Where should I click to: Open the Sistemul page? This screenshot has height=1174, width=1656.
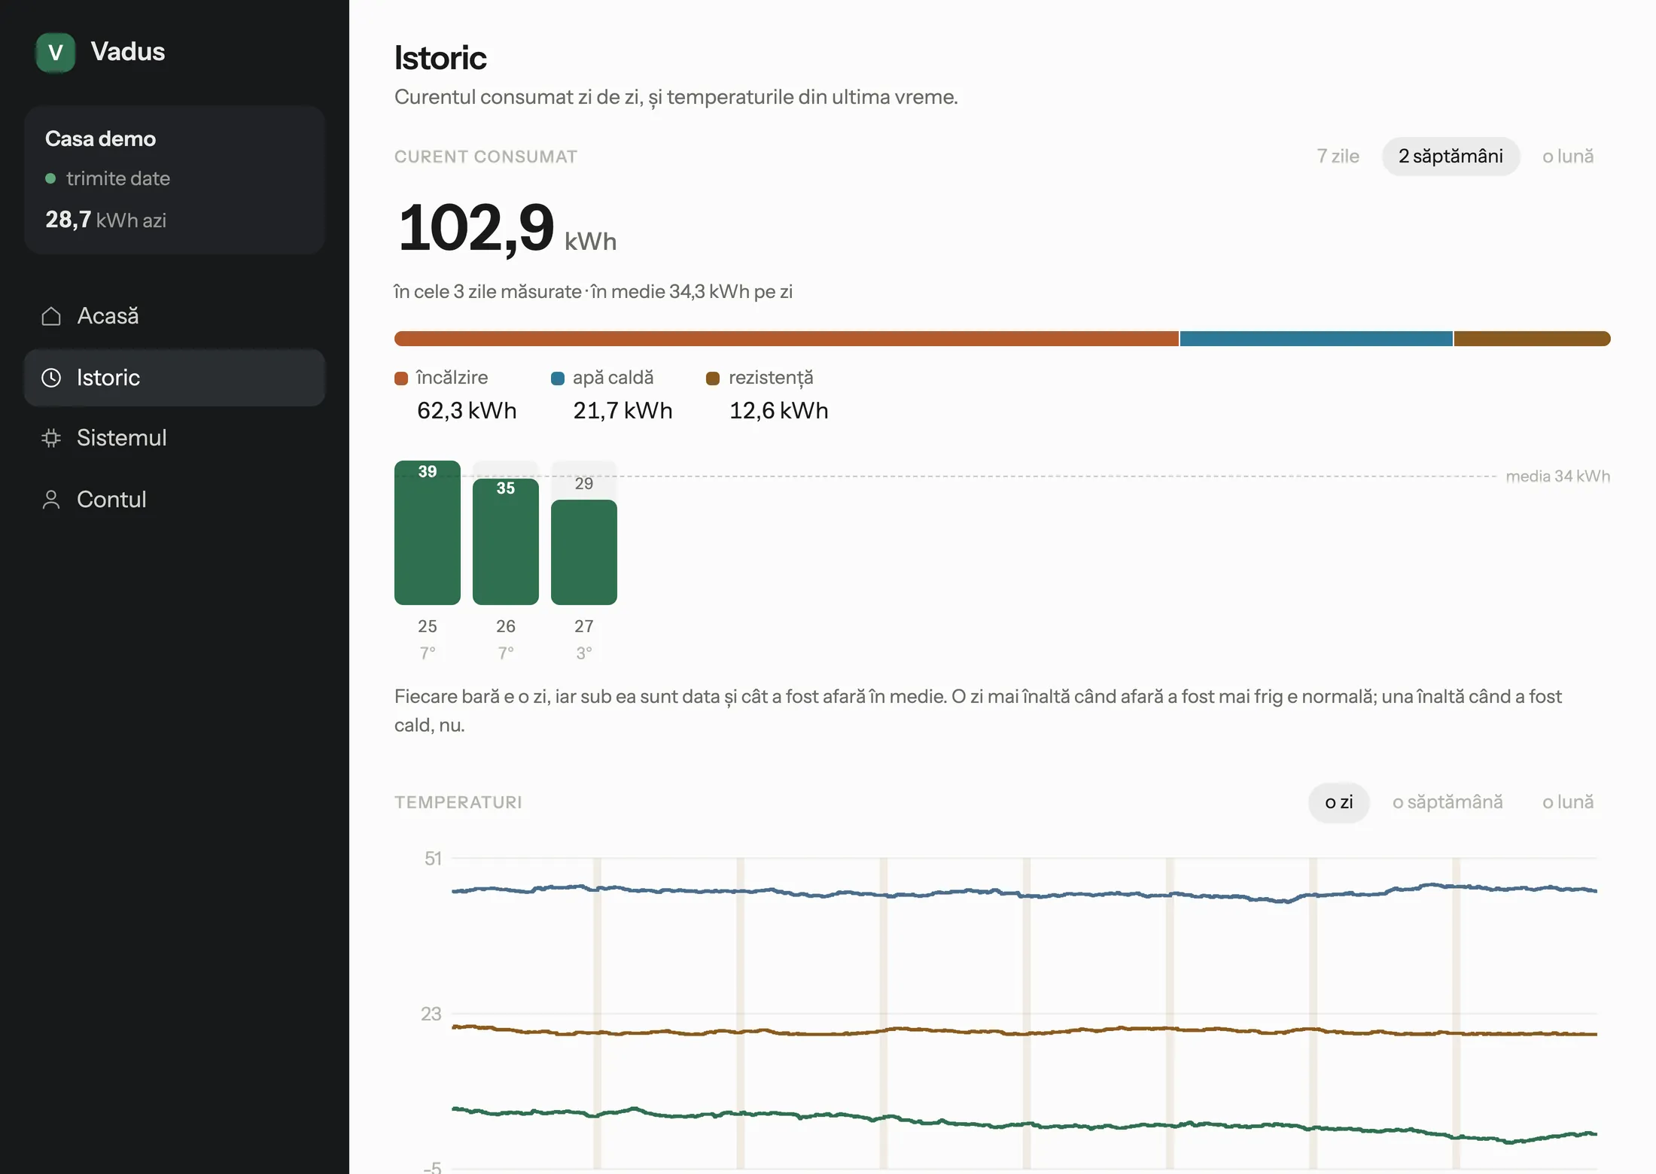pyautogui.click(x=175, y=438)
